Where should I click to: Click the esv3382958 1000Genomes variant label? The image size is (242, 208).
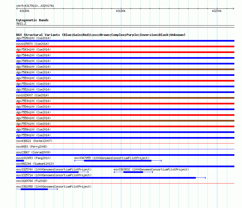point(54,187)
